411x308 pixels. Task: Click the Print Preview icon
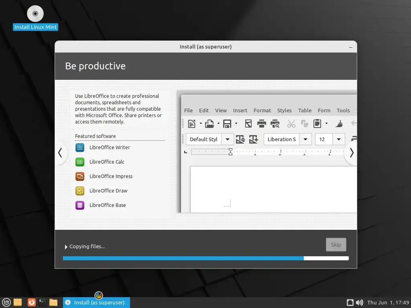(275, 124)
